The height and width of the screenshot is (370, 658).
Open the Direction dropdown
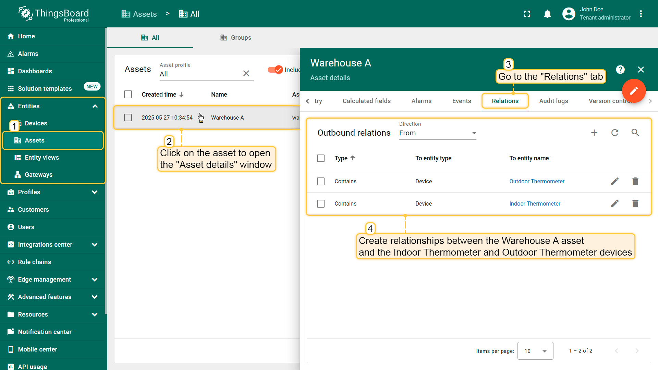pos(437,133)
